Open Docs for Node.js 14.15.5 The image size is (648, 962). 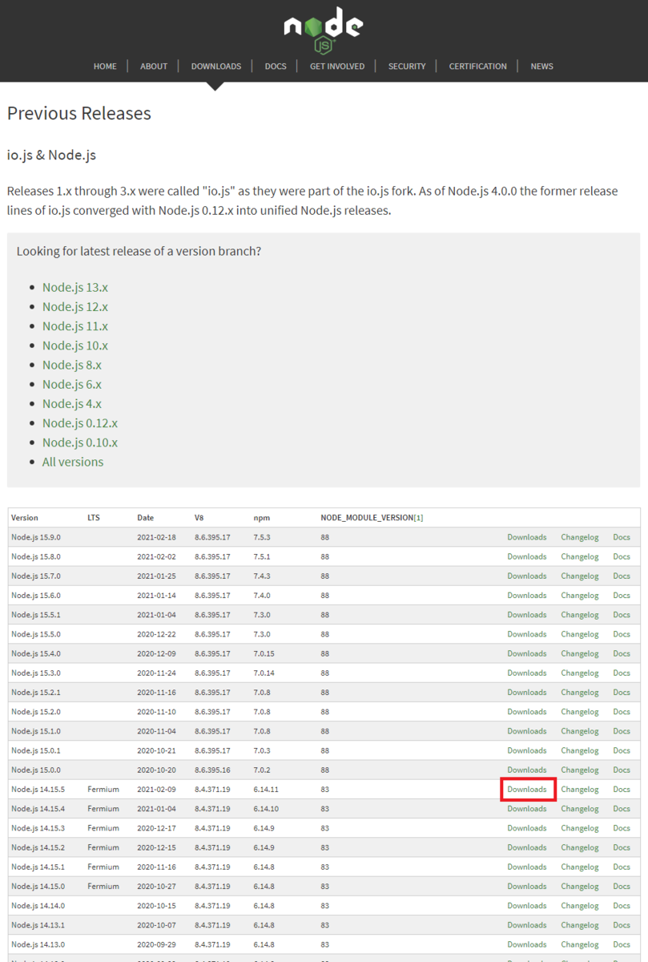(x=622, y=790)
